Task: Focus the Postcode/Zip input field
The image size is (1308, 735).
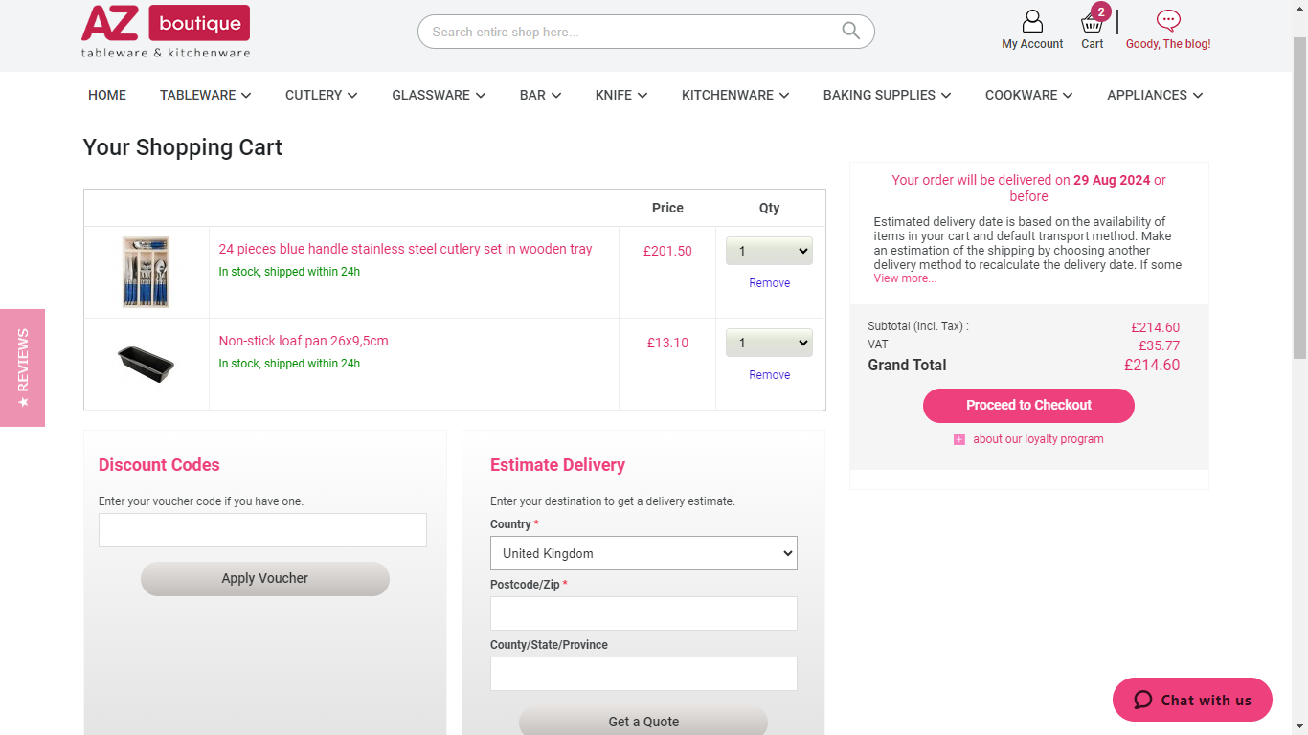Action: (x=643, y=613)
